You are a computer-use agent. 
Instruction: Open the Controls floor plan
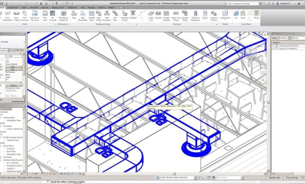[x=11, y=149]
